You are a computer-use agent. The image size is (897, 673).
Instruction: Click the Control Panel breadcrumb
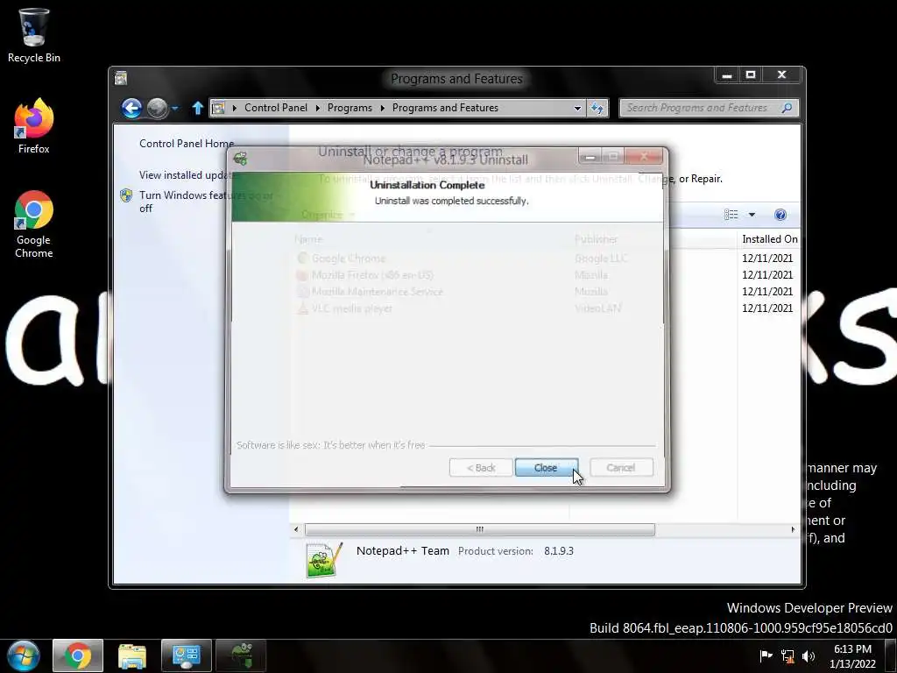(276, 108)
